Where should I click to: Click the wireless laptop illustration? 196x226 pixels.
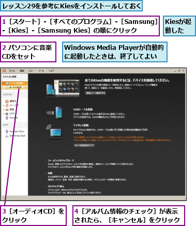click(54, 132)
